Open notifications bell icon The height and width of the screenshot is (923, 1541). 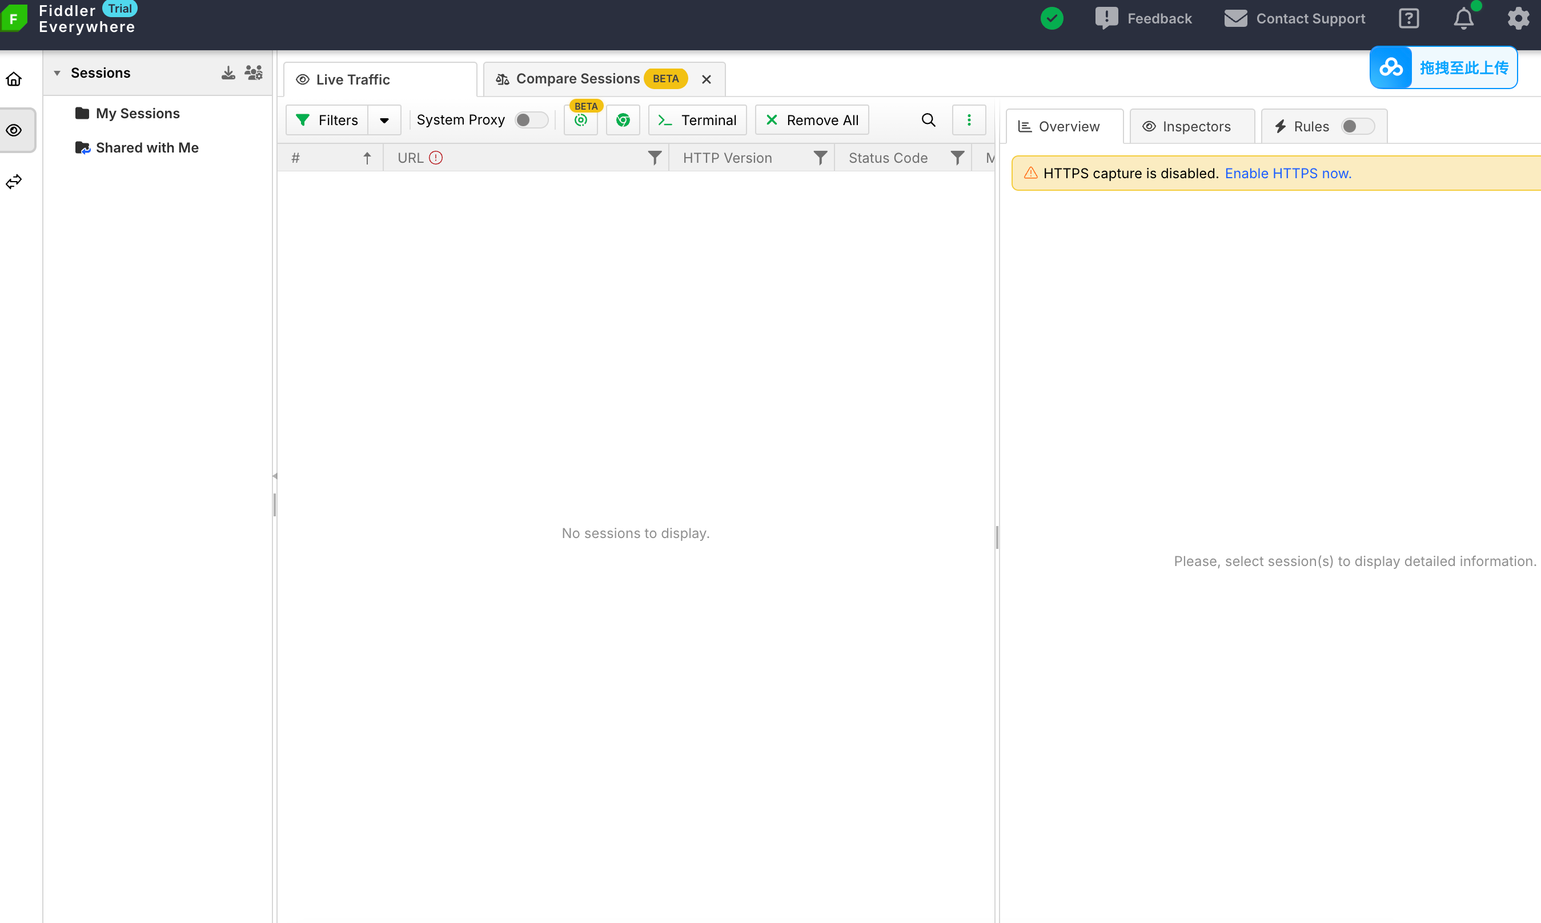coord(1463,19)
